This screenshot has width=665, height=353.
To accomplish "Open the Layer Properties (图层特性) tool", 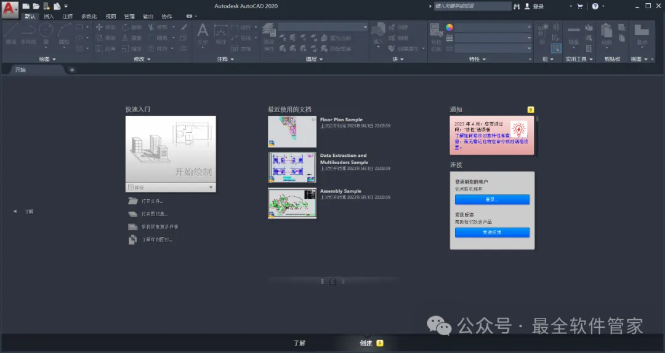I will tap(268, 38).
